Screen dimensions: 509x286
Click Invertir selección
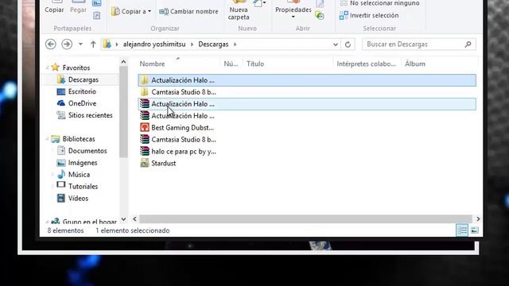coord(369,15)
